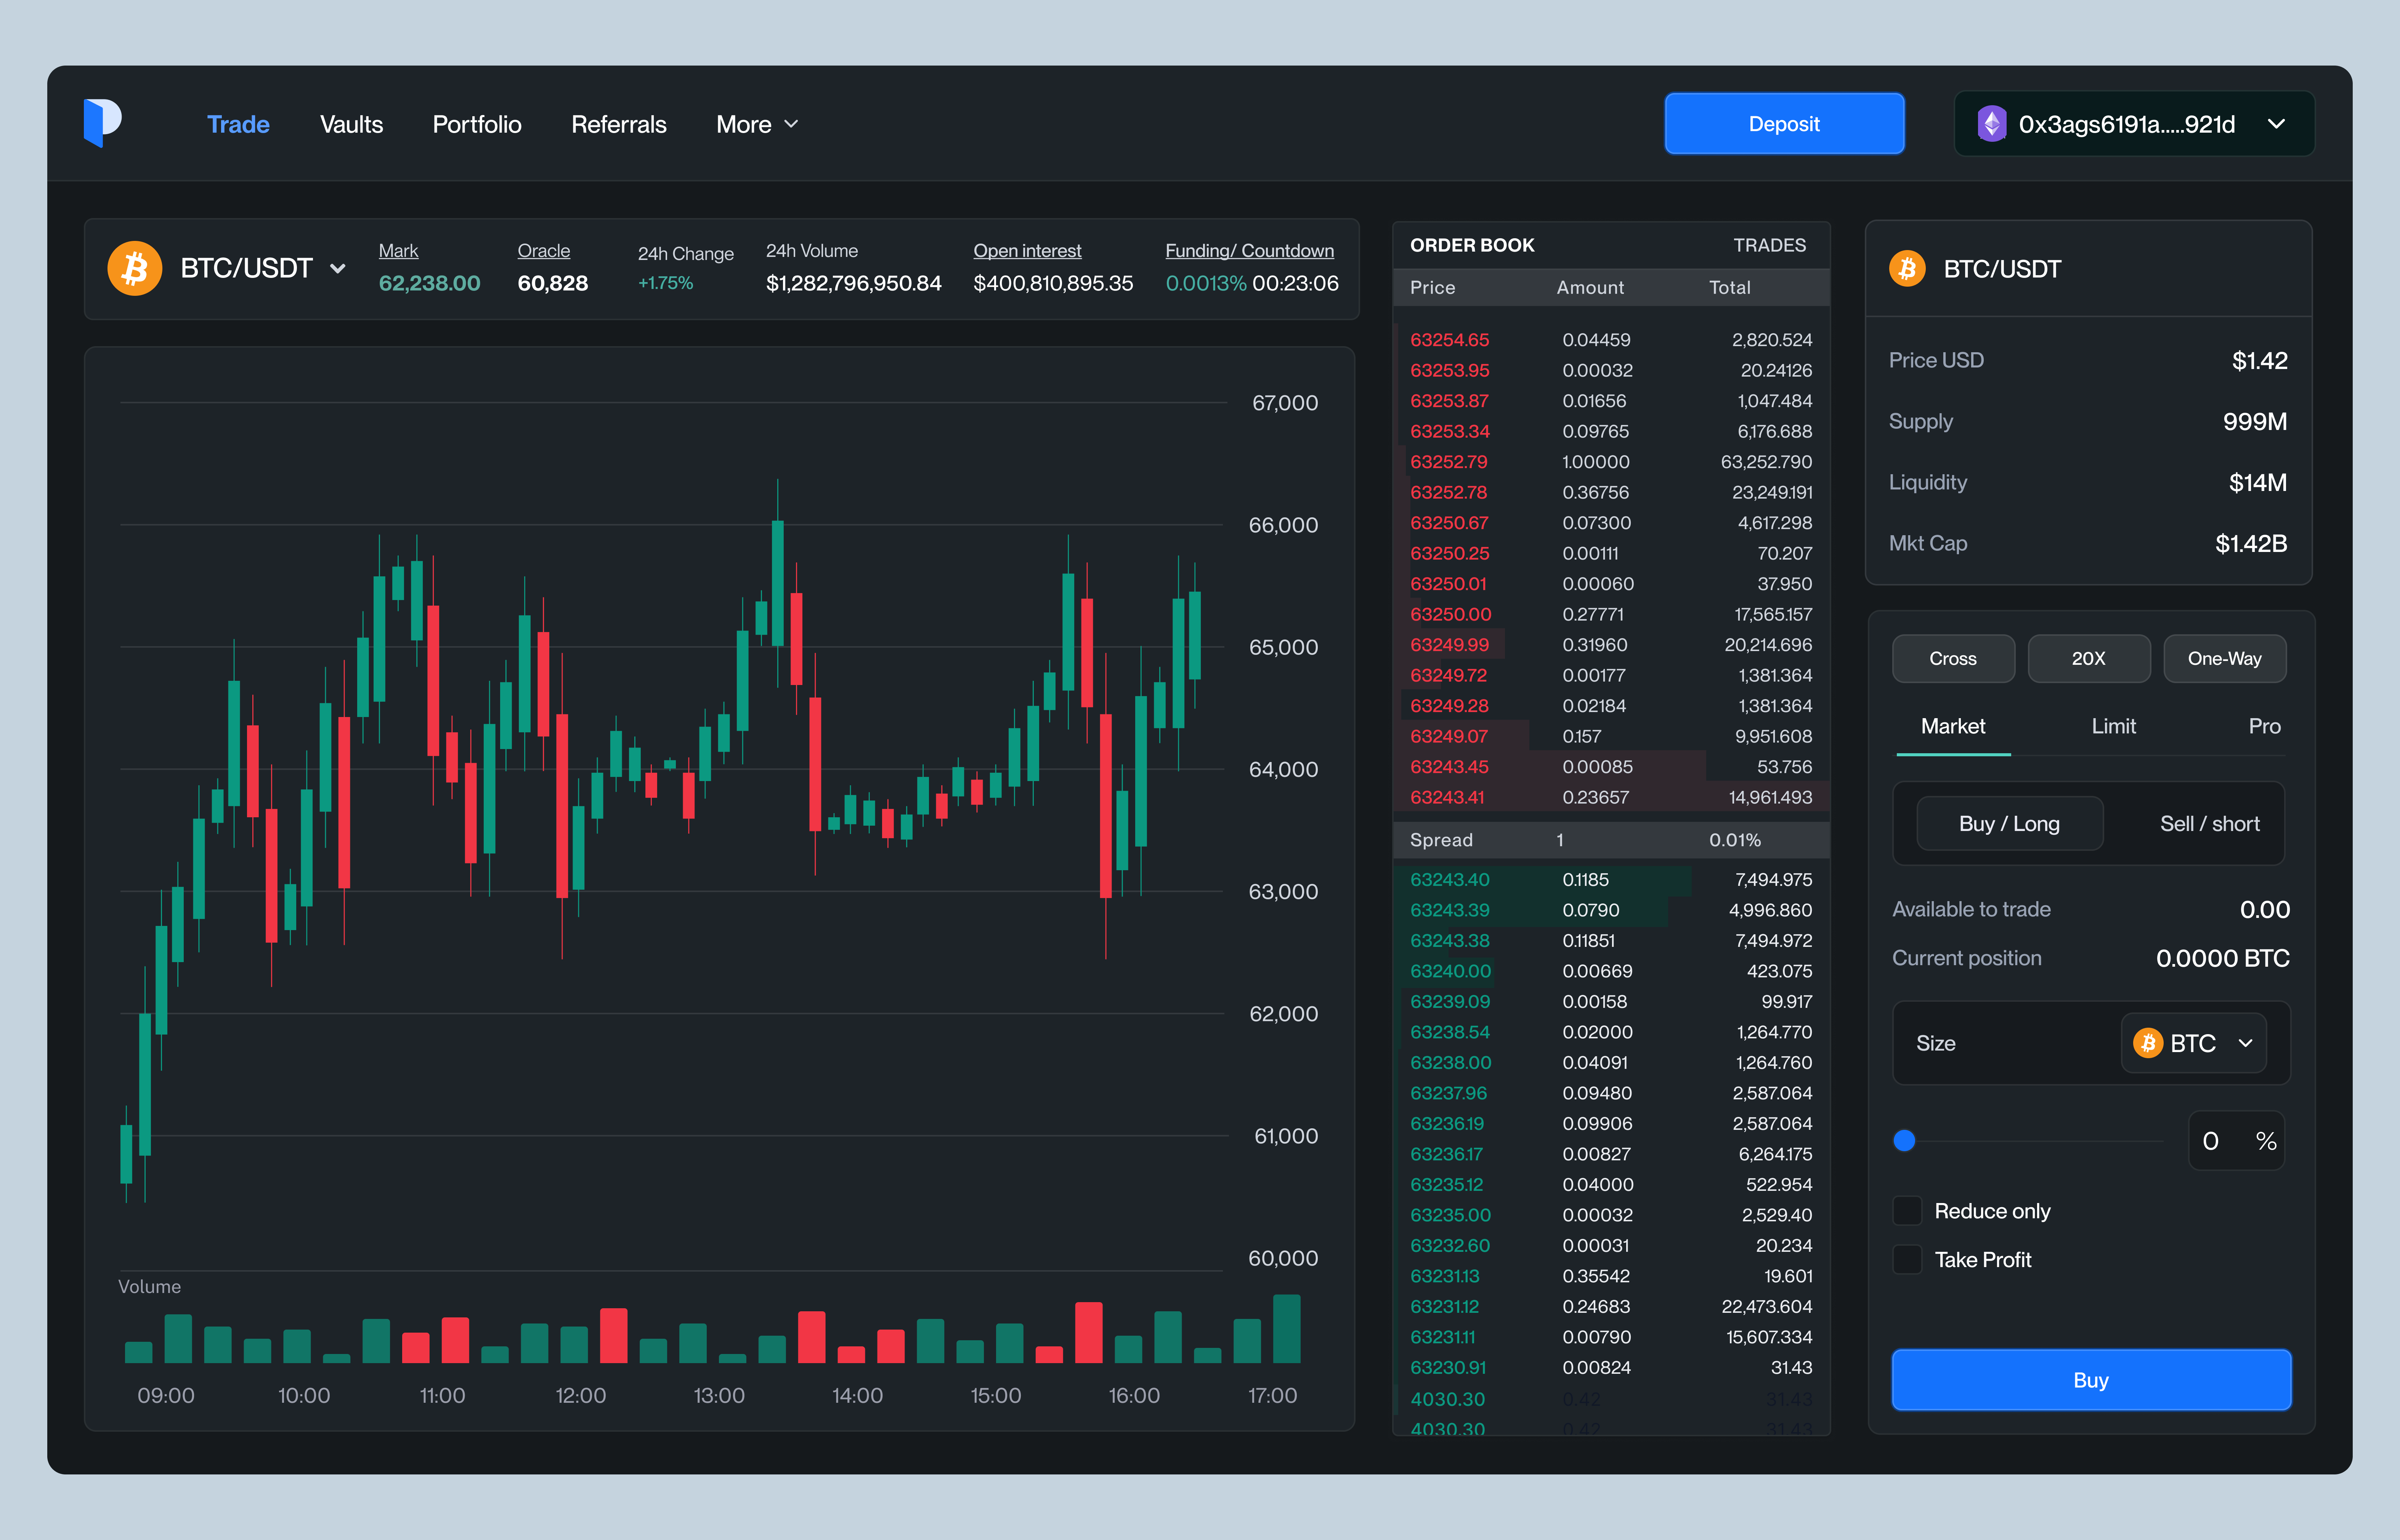Image resolution: width=2400 pixels, height=1540 pixels.
Task: Click the Ethereum wallet icon
Action: (x=1992, y=124)
